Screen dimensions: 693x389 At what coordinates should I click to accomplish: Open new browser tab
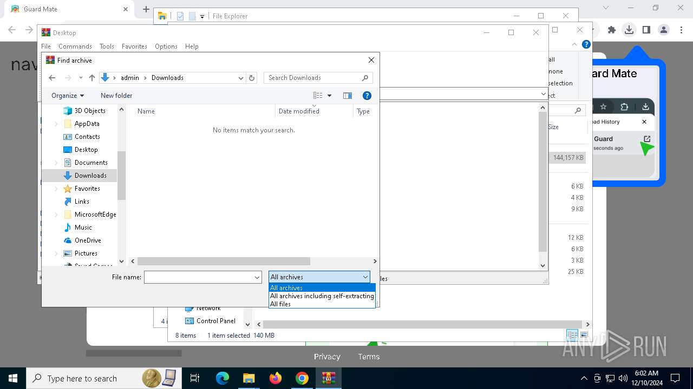click(x=146, y=9)
